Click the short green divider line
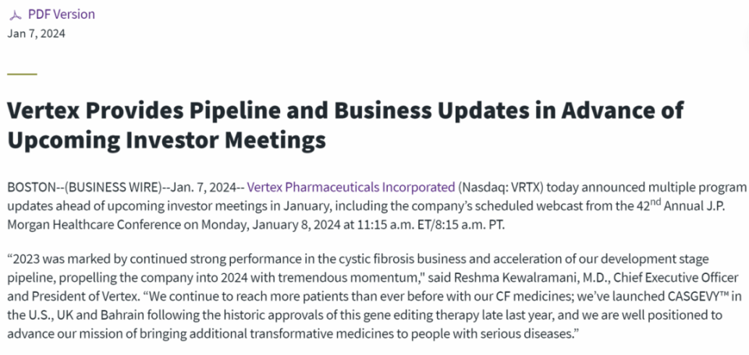The width and height of the screenshot is (749, 355). (22, 73)
